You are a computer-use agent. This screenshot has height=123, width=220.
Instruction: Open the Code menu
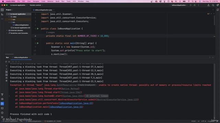43,1
